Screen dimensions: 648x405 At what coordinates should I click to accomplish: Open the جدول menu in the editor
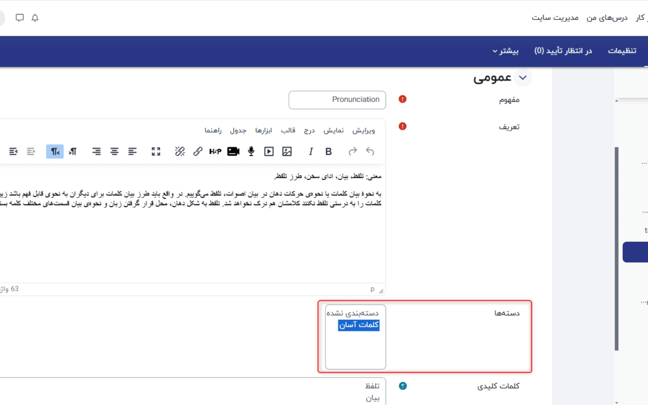point(238,130)
